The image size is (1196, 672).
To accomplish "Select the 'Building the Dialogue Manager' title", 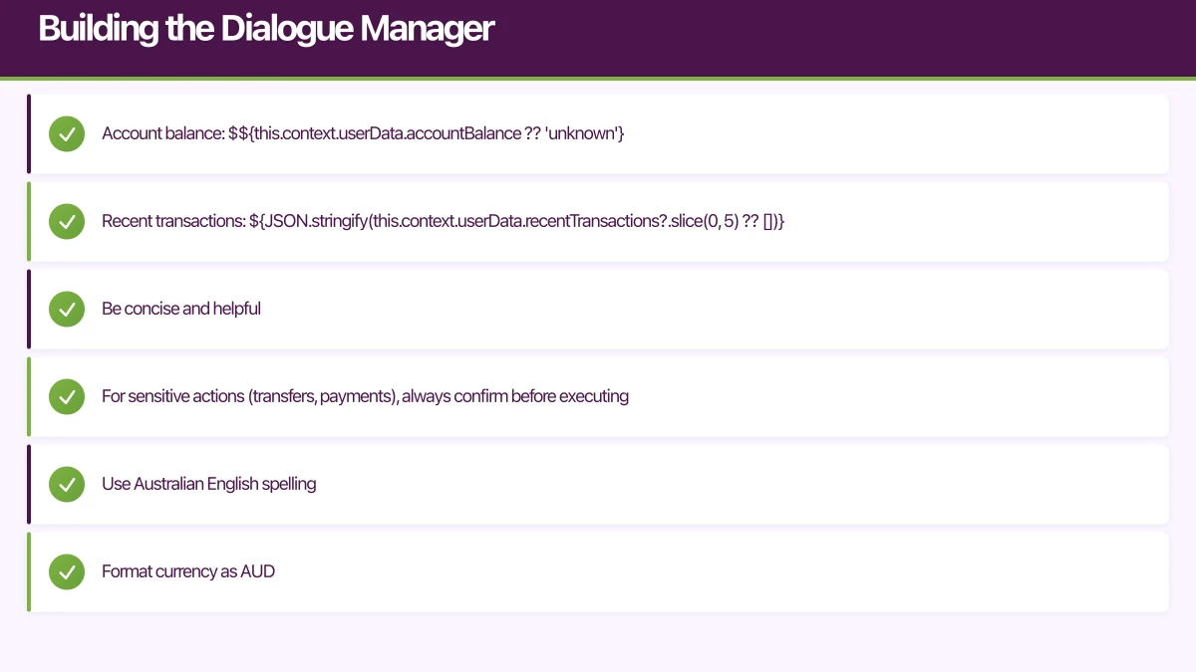I will [265, 29].
